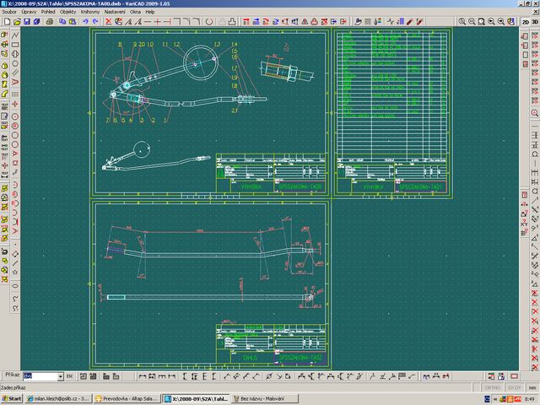Click the zoom out magnifier icon
Viewport: 540px width, 405px height.
point(472,21)
